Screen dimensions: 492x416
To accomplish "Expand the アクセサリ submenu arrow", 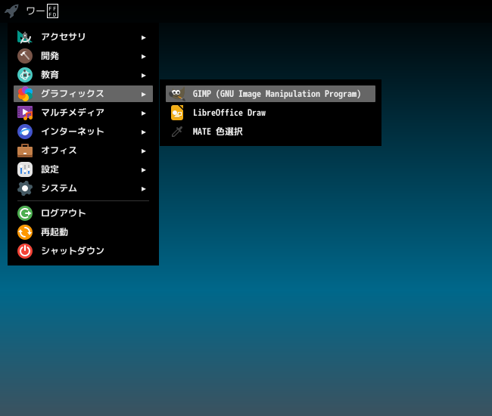I will [x=143, y=38].
